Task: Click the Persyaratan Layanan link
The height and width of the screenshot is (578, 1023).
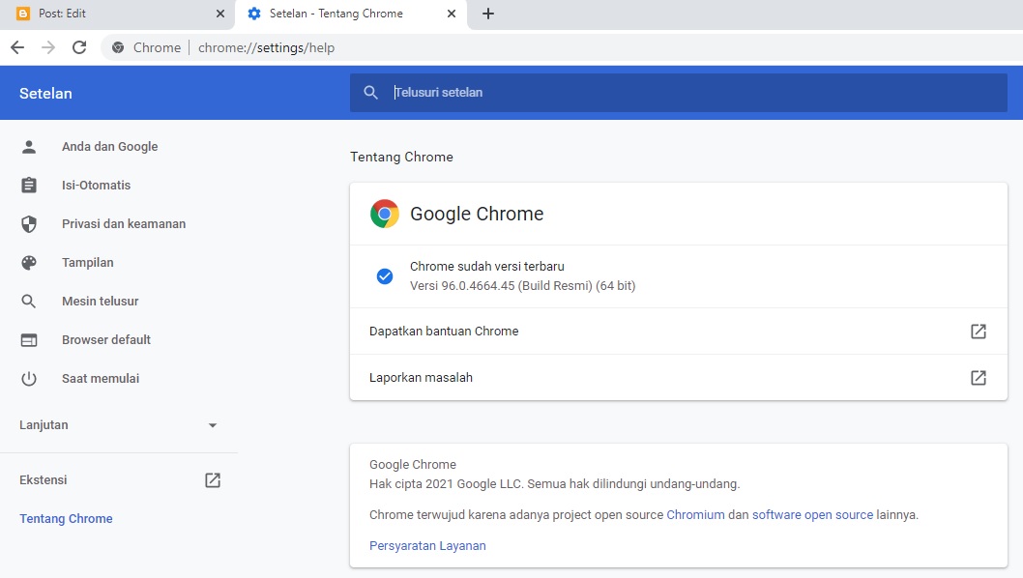Action: [427, 545]
